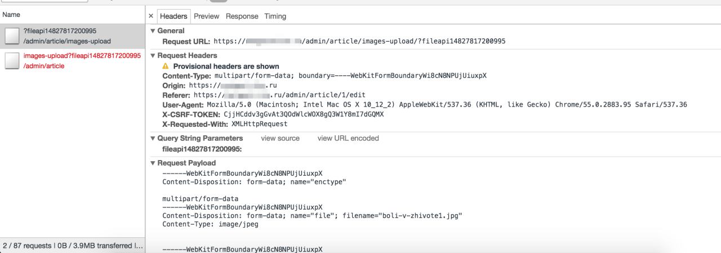
Task: Click the requests summary in the status bar
Action: tap(73, 246)
